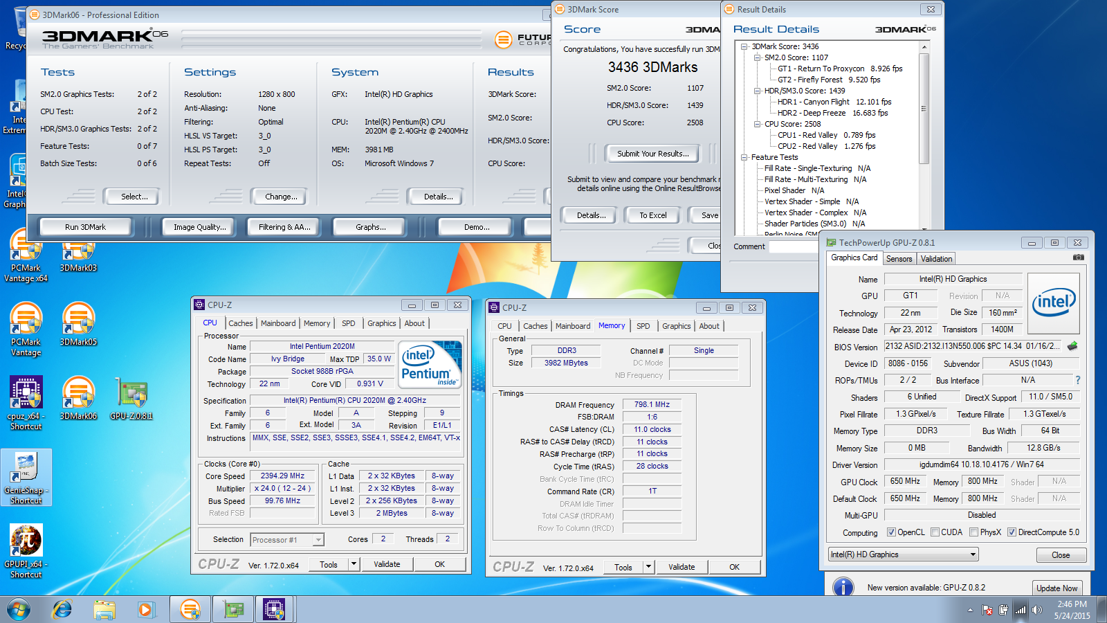Open the 3DMark05 desktop shortcut

[x=78, y=324]
